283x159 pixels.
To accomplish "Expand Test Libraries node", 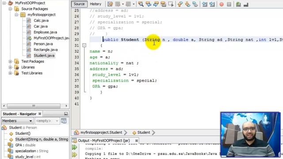I will (x=10, y=73).
